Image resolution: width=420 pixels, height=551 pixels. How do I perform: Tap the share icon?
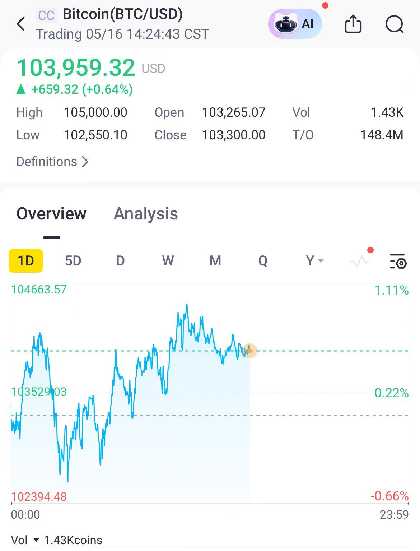pyautogui.click(x=353, y=24)
